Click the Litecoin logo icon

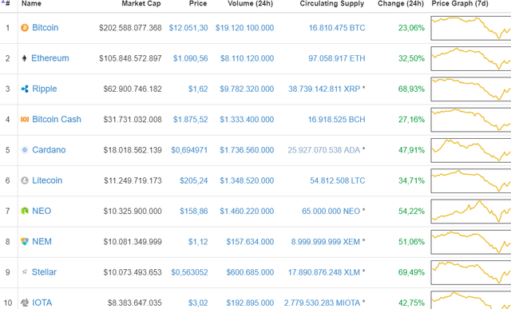(25, 180)
